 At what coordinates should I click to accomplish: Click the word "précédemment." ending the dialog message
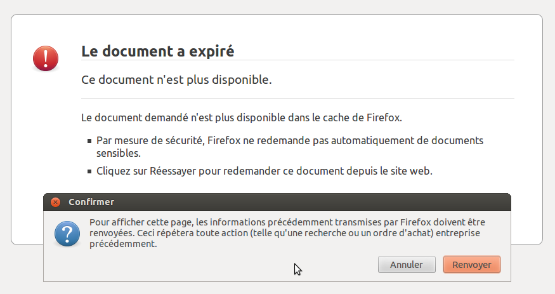(123, 244)
